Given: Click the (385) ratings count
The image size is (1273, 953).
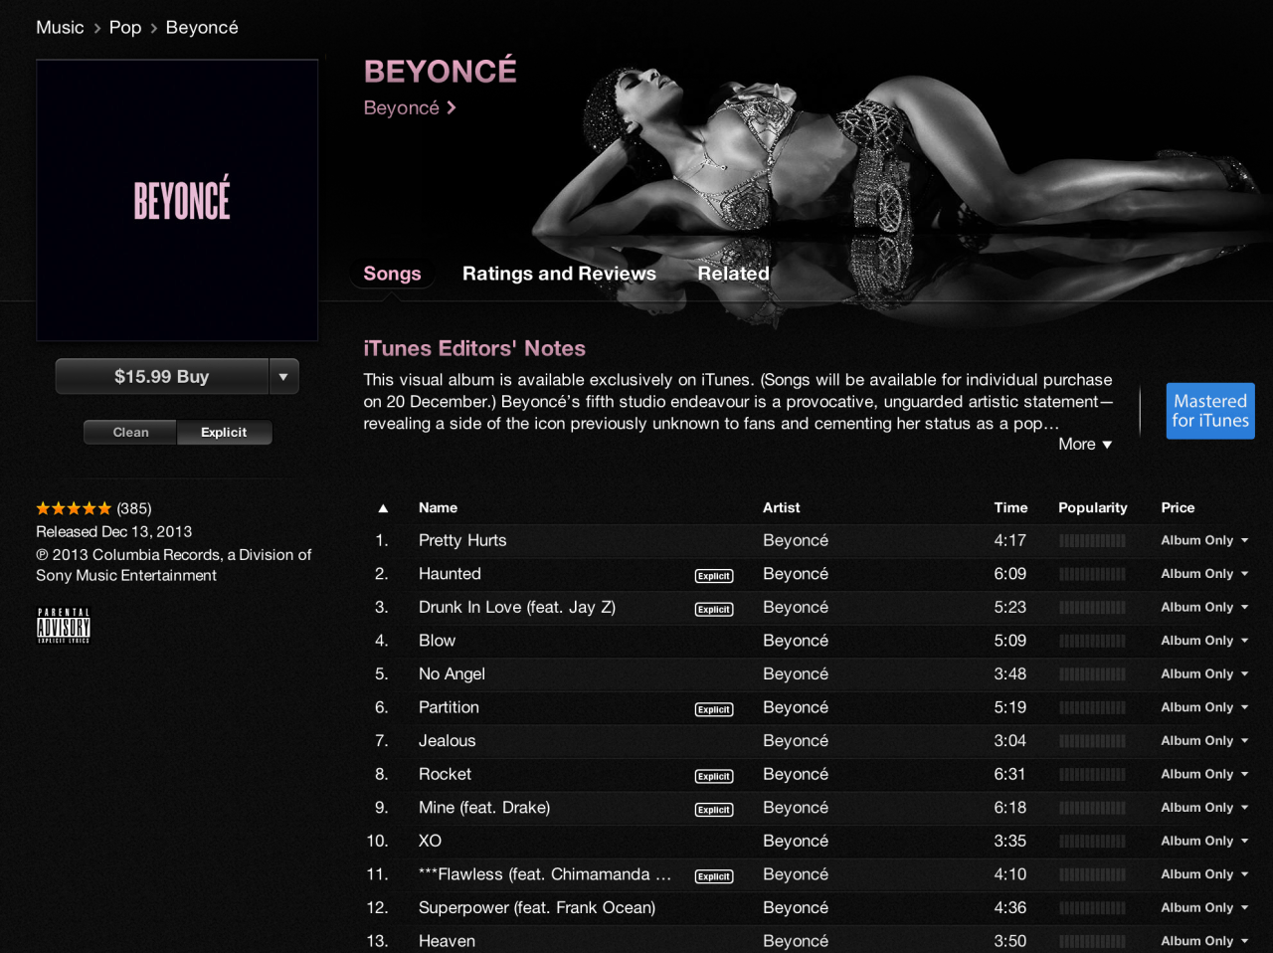Looking at the screenshot, I should pos(134,508).
